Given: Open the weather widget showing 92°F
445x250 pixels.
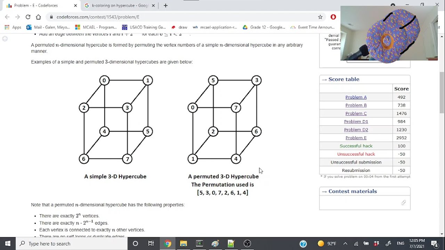Looking at the screenshot, I should point(327,244).
